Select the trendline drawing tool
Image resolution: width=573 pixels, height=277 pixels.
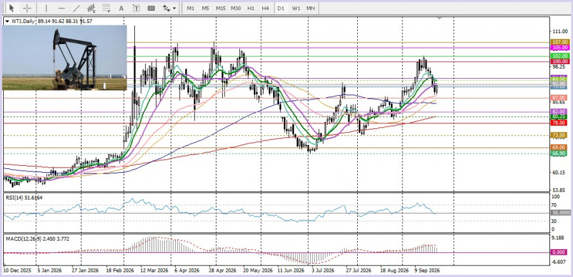(x=77, y=8)
